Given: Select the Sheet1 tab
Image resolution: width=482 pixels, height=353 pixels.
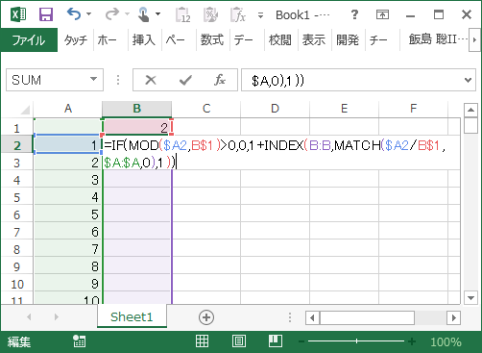Looking at the screenshot, I should tap(132, 316).
